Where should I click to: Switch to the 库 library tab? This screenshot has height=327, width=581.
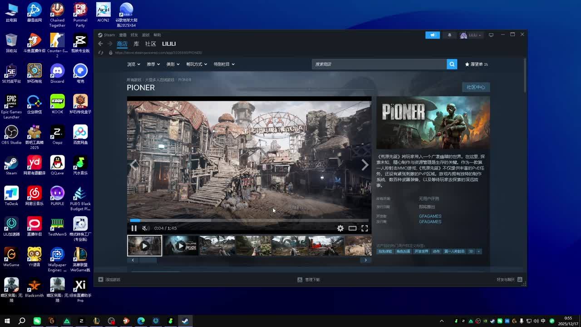[x=136, y=44]
